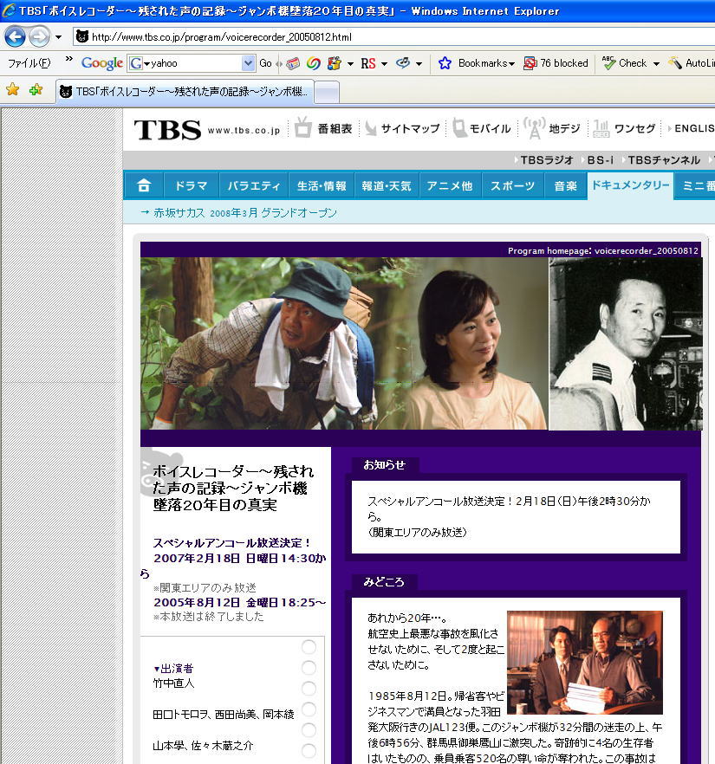Click the みどころ section heading
Image resolution: width=715 pixels, height=764 pixels.
(x=384, y=582)
